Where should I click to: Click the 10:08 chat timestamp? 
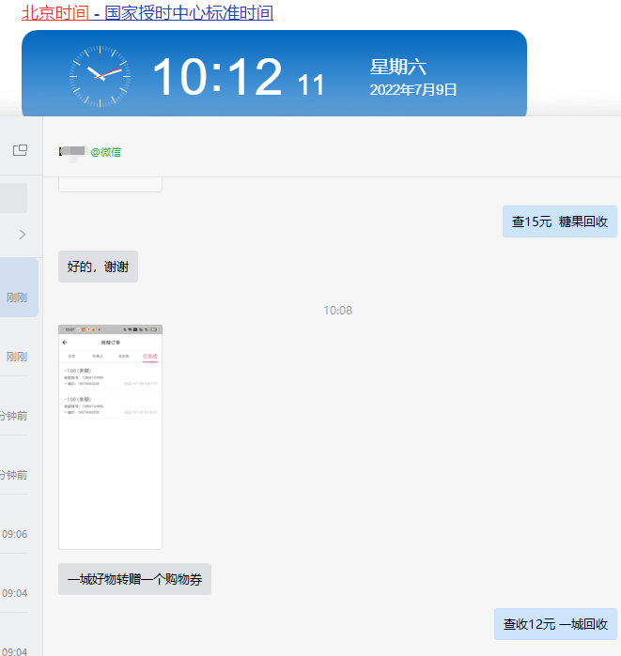point(337,311)
